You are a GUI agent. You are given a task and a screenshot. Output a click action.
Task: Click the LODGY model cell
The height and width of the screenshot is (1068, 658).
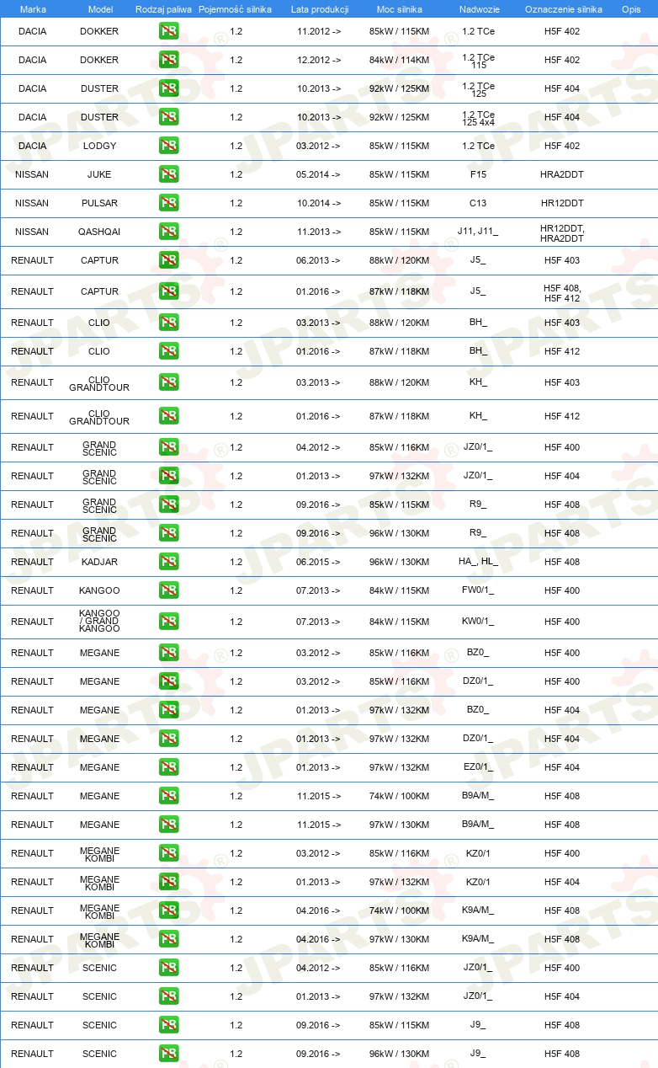pos(99,146)
